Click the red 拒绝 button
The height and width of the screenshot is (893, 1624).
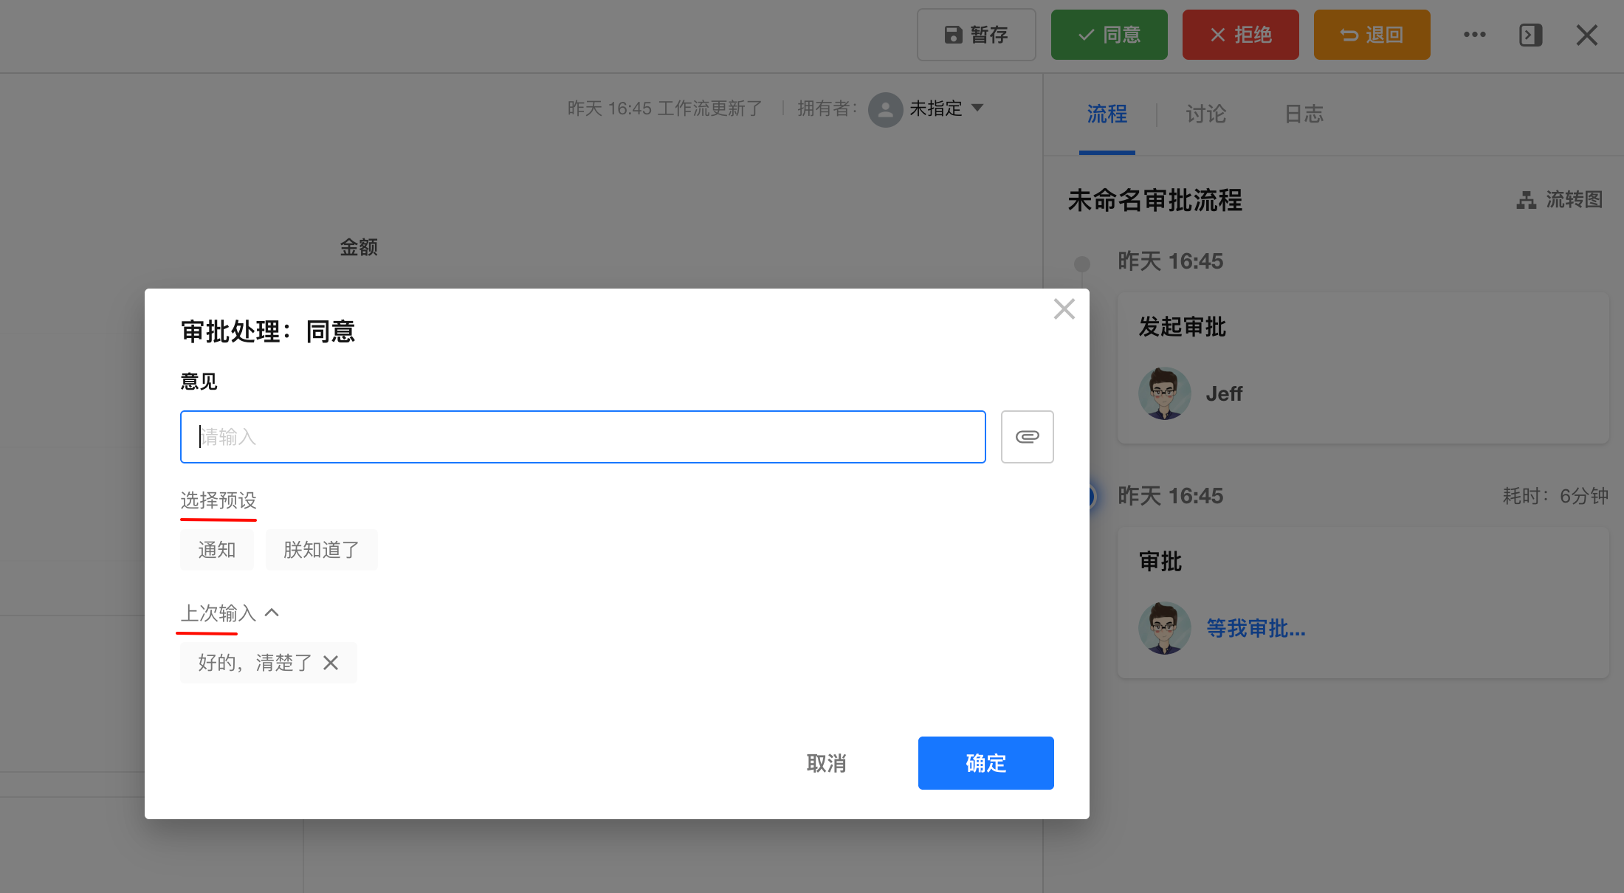[1240, 35]
